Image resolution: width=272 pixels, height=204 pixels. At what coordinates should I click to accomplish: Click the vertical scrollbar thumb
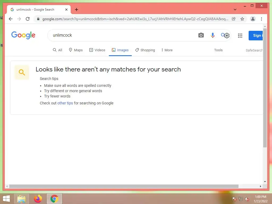click(x=265, y=88)
